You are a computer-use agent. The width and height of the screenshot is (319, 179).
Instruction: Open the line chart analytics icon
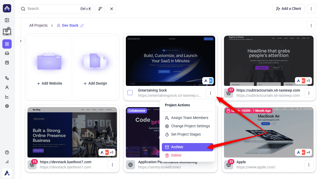click(x=7, y=97)
